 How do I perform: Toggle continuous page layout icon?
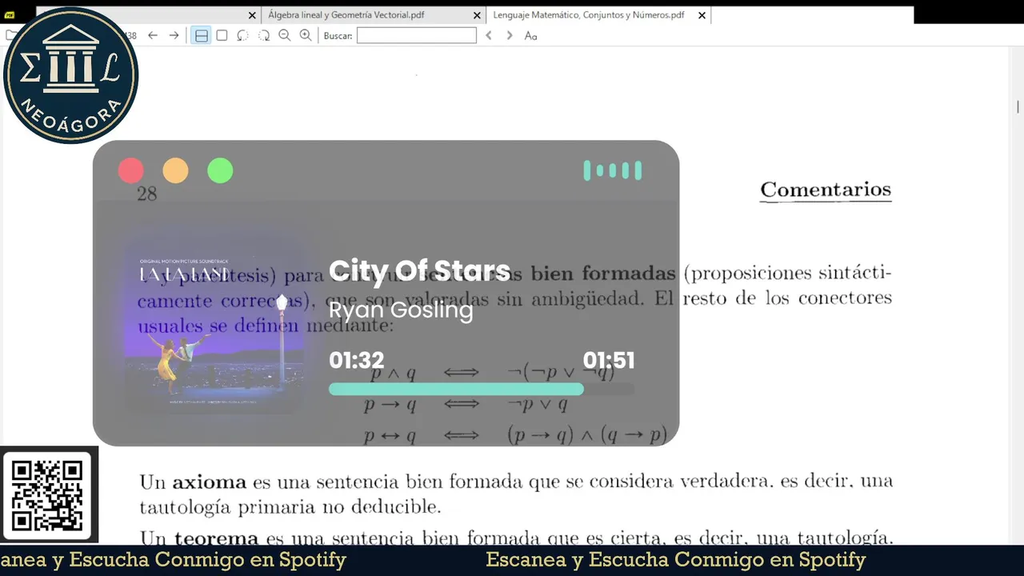coord(201,35)
